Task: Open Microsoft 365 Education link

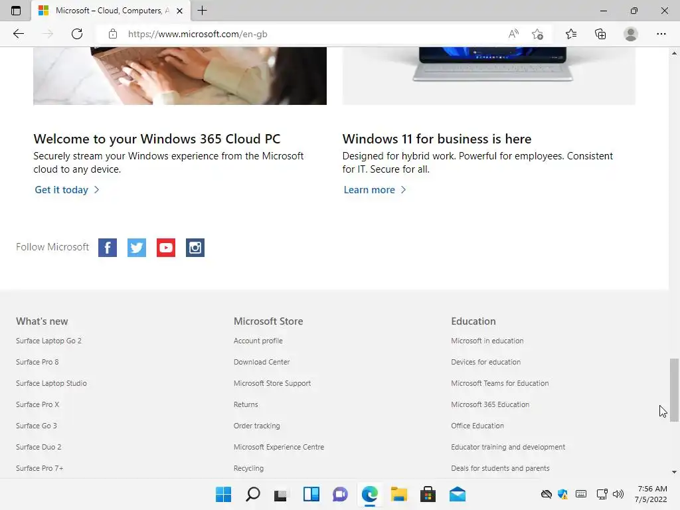Action: click(490, 404)
